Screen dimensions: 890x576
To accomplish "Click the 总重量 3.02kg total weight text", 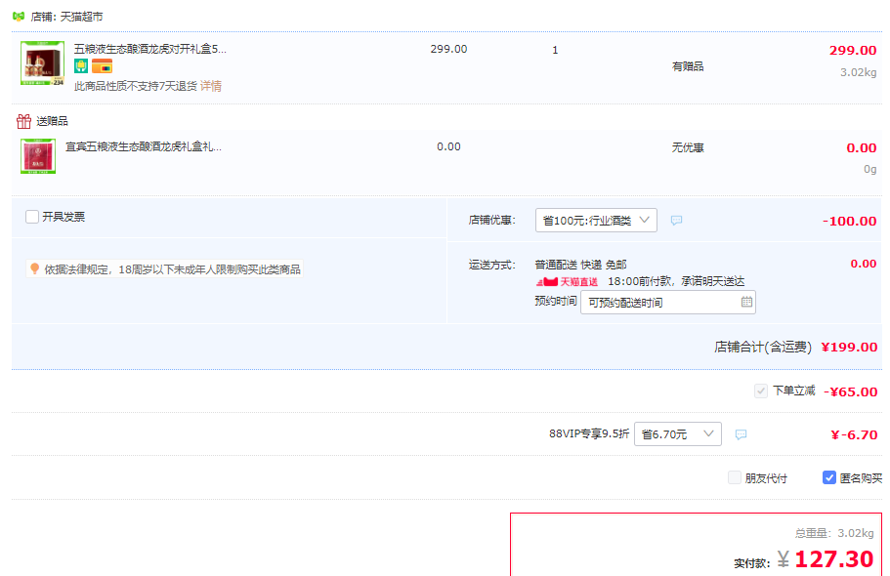I will [x=834, y=533].
